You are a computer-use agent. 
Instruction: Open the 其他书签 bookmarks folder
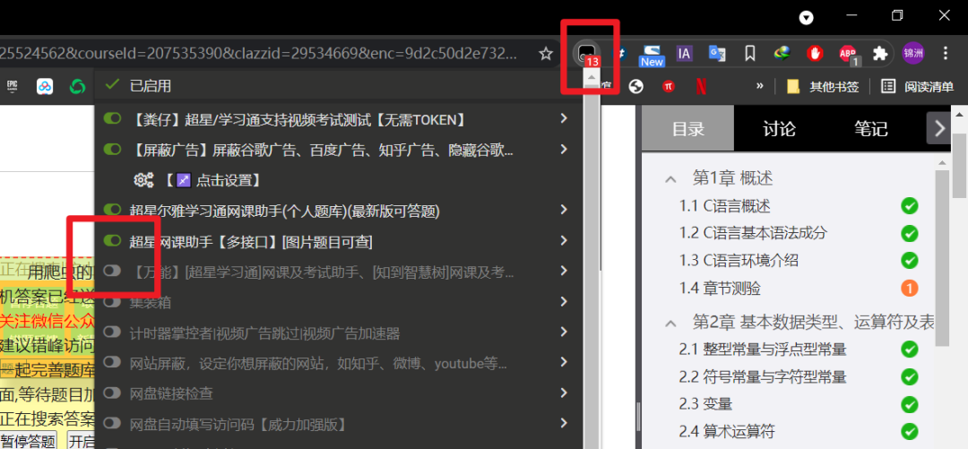click(x=823, y=86)
